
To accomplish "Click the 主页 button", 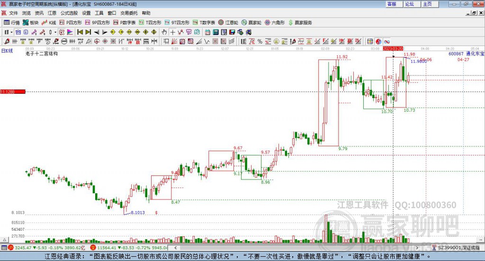I will tap(430, 4).
